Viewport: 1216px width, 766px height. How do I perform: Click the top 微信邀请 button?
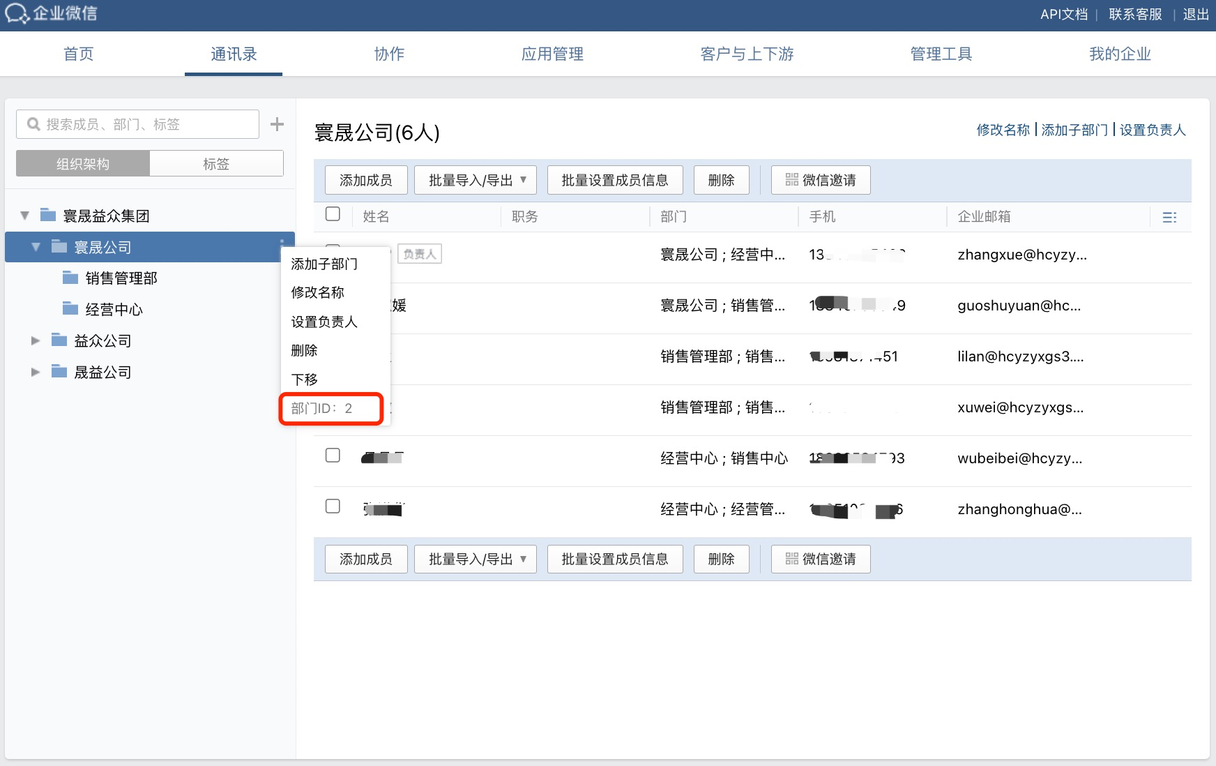pyautogui.click(x=821, y=180)
